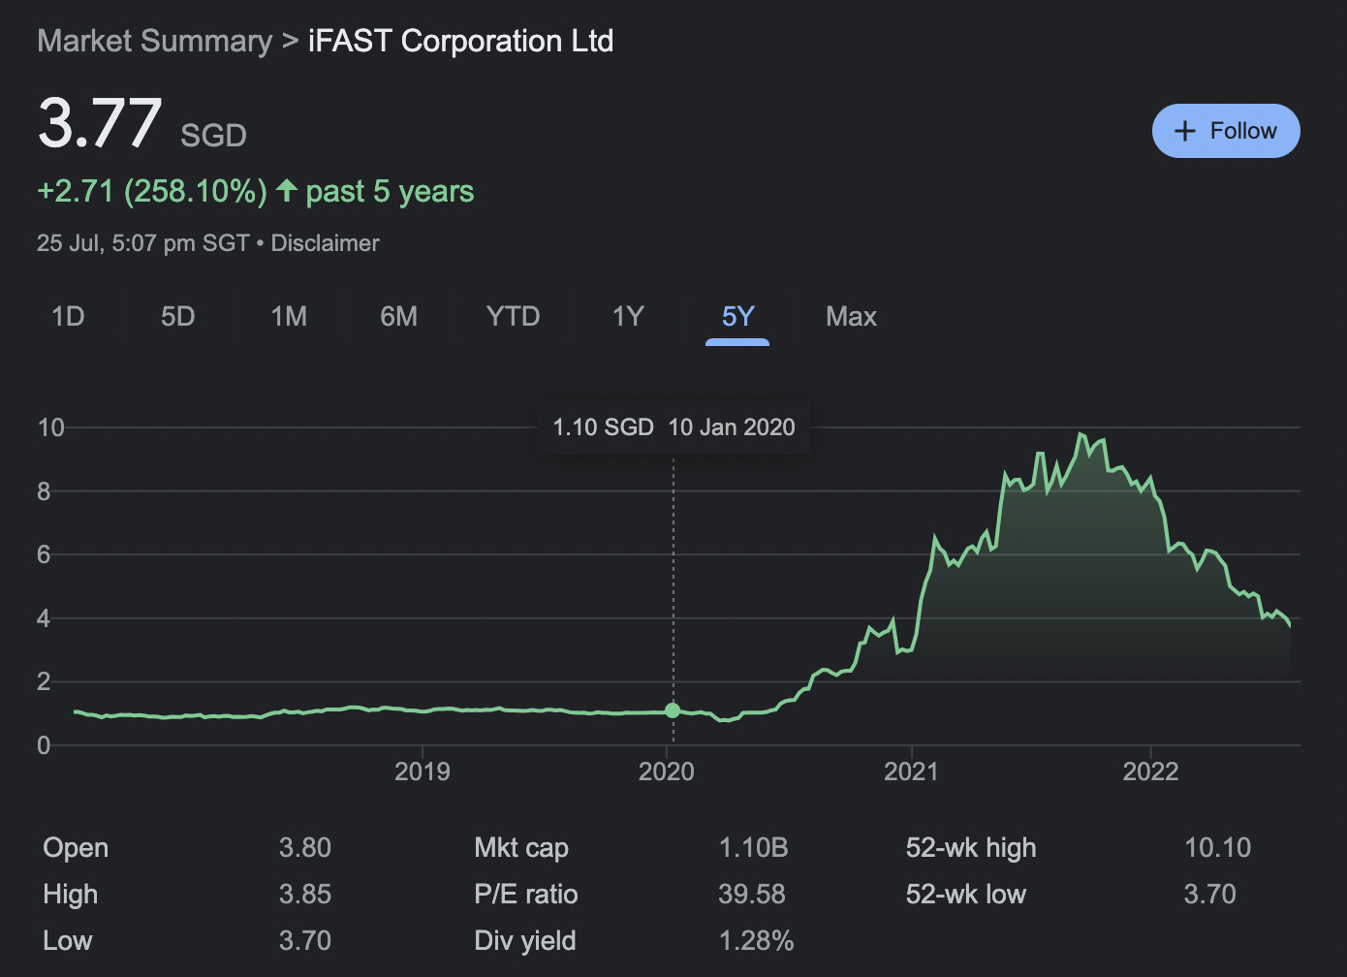Screen dimensions: 1347x977
Task: Open the Market Summary breadcrumb link
Action: pyautogui.click(x=155, y=41)
